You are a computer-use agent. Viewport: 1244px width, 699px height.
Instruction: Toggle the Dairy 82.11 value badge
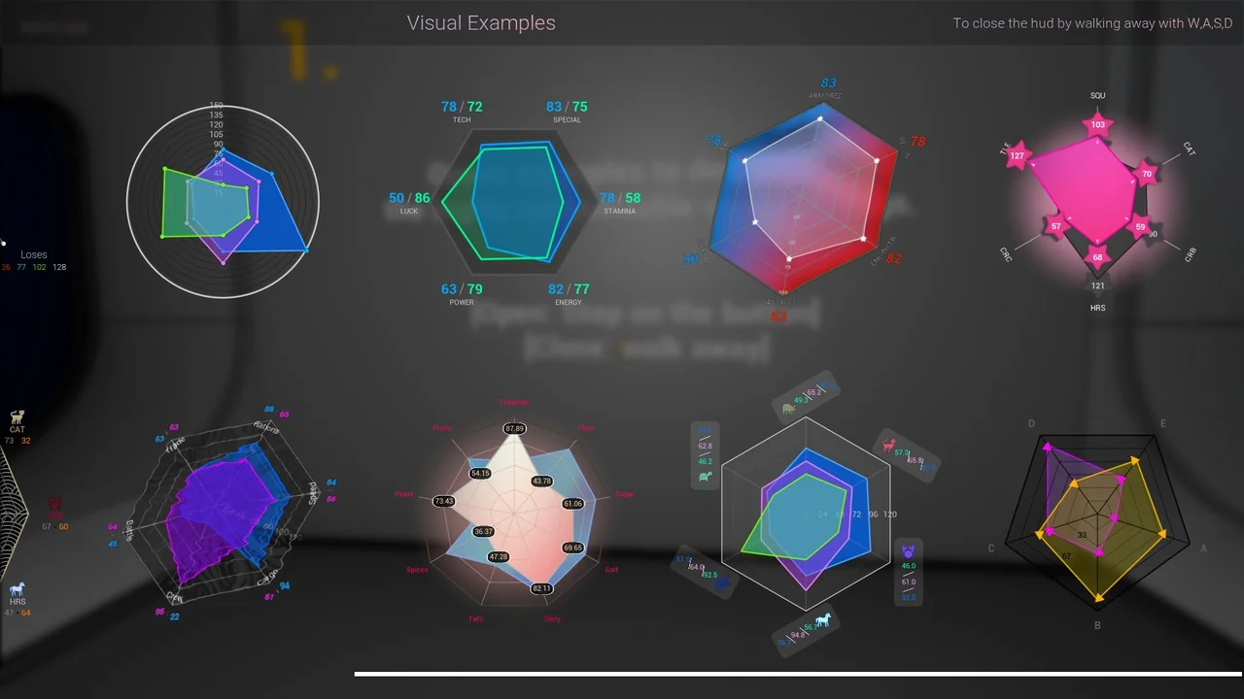pos(542,588)
